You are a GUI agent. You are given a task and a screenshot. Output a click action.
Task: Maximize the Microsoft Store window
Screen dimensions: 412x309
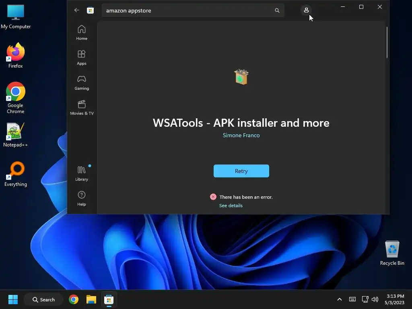(361, 7)
